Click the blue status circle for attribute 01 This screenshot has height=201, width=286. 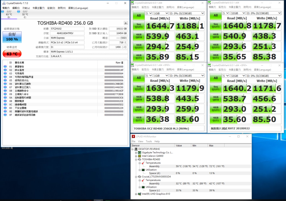pos(5,67)
